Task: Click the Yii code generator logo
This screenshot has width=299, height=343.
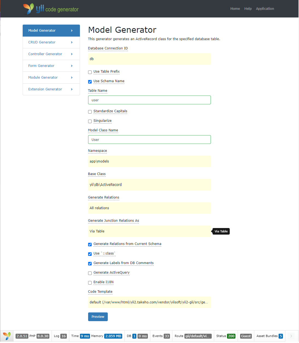Action: tap(51, 9)
